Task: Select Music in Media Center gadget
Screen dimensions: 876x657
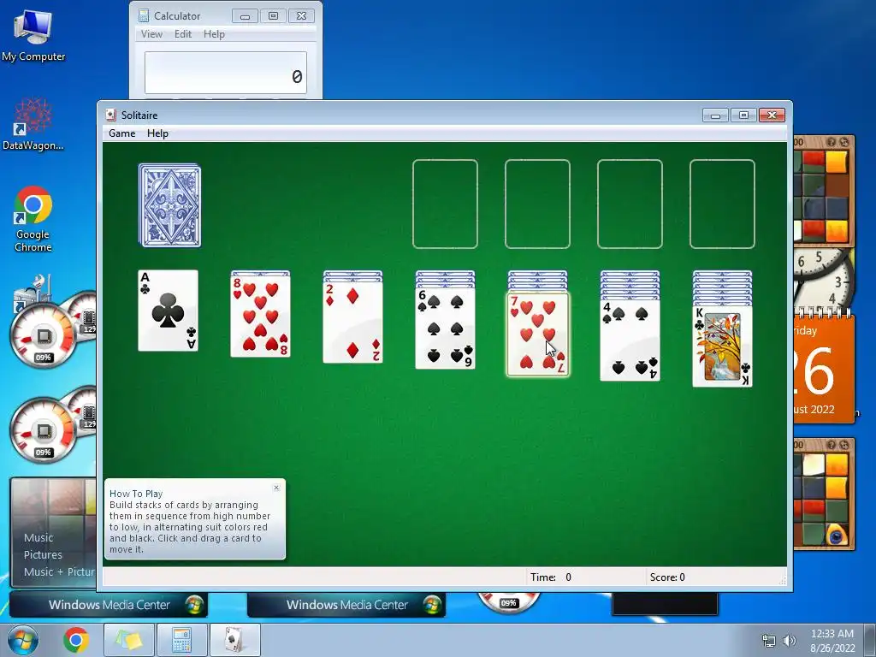Action: [x=38, y=537]
